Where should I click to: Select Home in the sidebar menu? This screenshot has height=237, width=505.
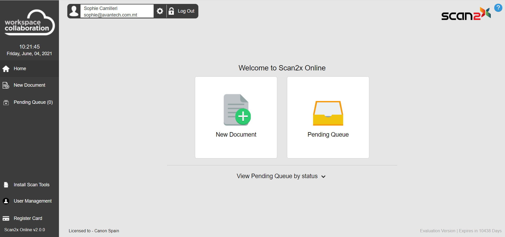(x=20, y=69)
